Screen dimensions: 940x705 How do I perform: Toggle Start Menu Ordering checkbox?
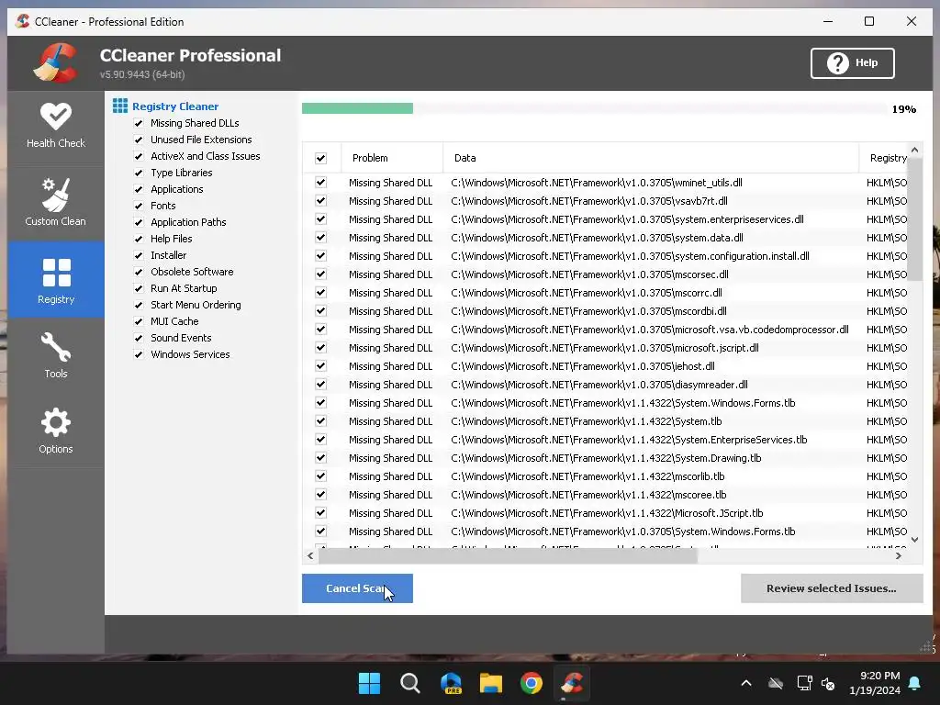tap(139, 305)
